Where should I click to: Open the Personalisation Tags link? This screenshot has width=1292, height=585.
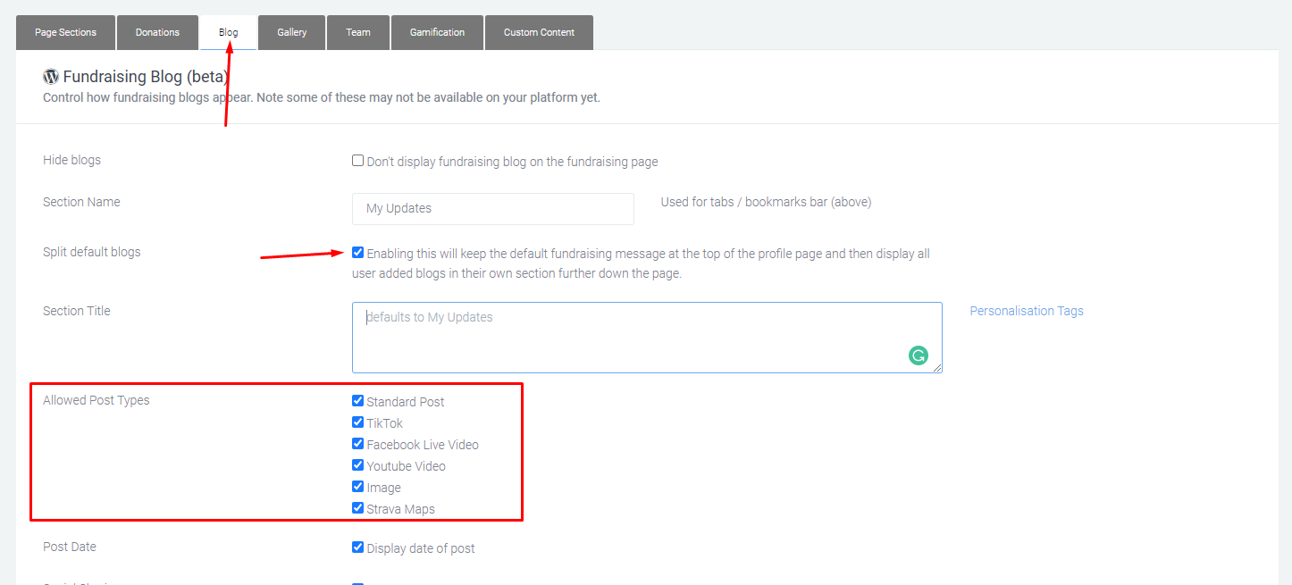point(1027,311)
